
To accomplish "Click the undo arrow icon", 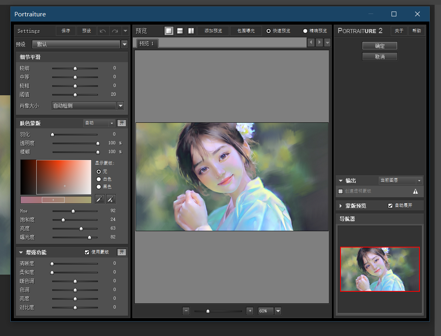I will 103,31.
